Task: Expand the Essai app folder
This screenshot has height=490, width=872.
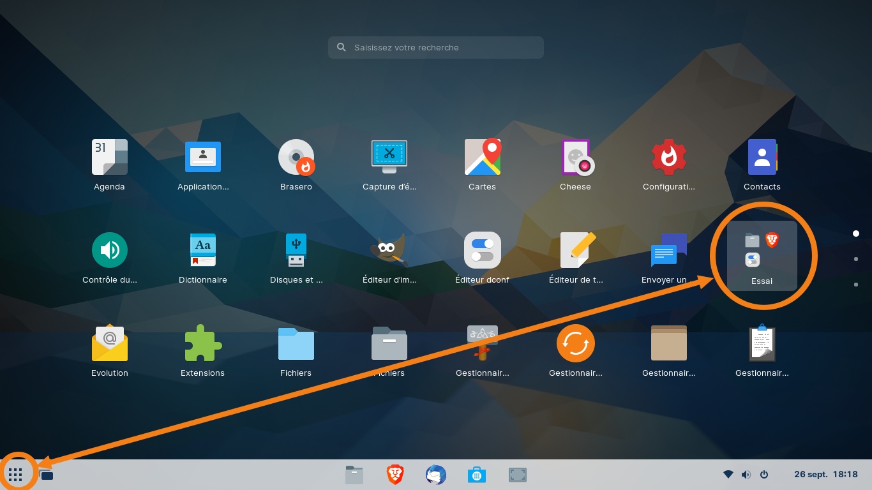Action: pyautogui.click(x=762, y=255)
